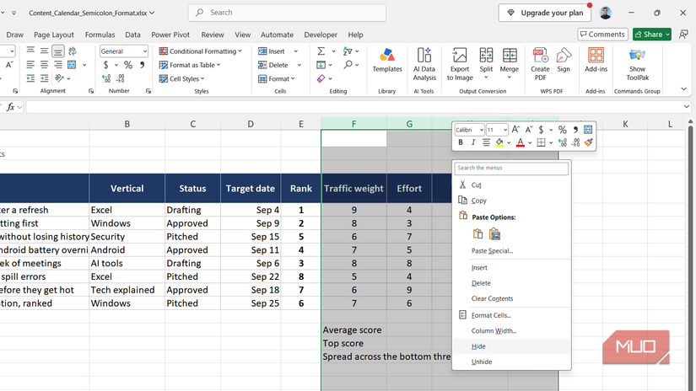696x391 pixels.
Task: Click the Wrap Text icon in Alignment group
Action: [72, 51]
